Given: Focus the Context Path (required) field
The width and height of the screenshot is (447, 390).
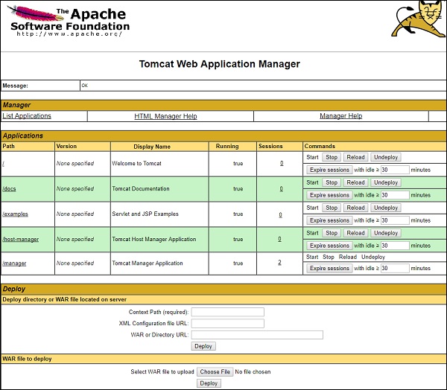Looking at the screenshot, I should pyautogui.click(x=228, y=312).
